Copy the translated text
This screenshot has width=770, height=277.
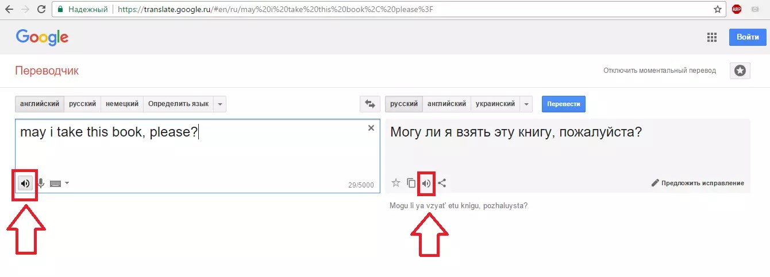point(411,184)
